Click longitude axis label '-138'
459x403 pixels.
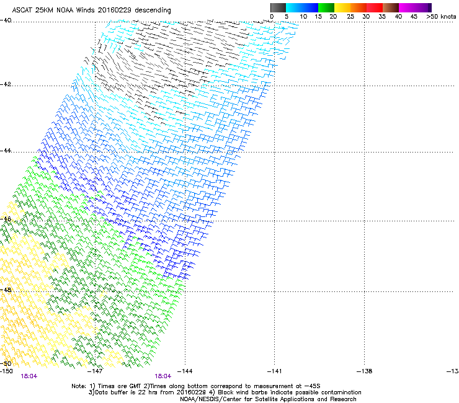pyautogui.click(x=365, y=371)
